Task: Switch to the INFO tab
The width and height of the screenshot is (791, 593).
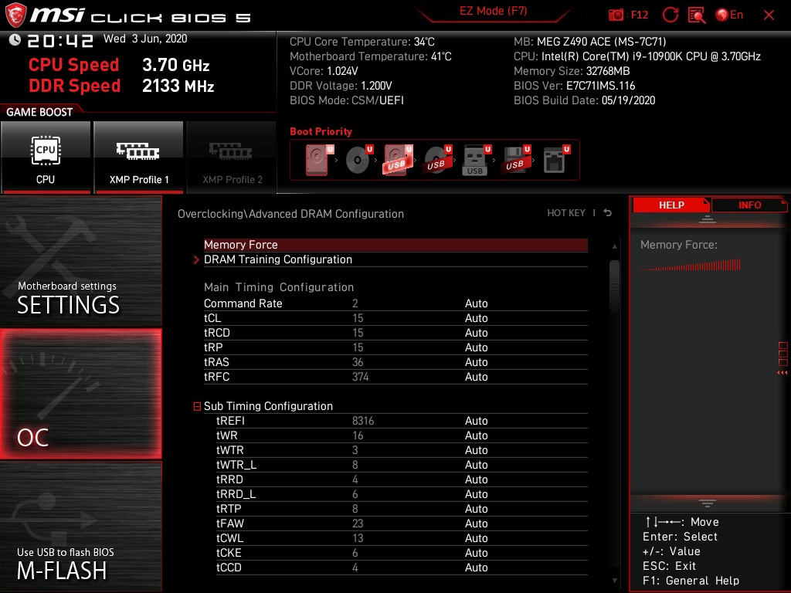Action: (x=749, y=205)
